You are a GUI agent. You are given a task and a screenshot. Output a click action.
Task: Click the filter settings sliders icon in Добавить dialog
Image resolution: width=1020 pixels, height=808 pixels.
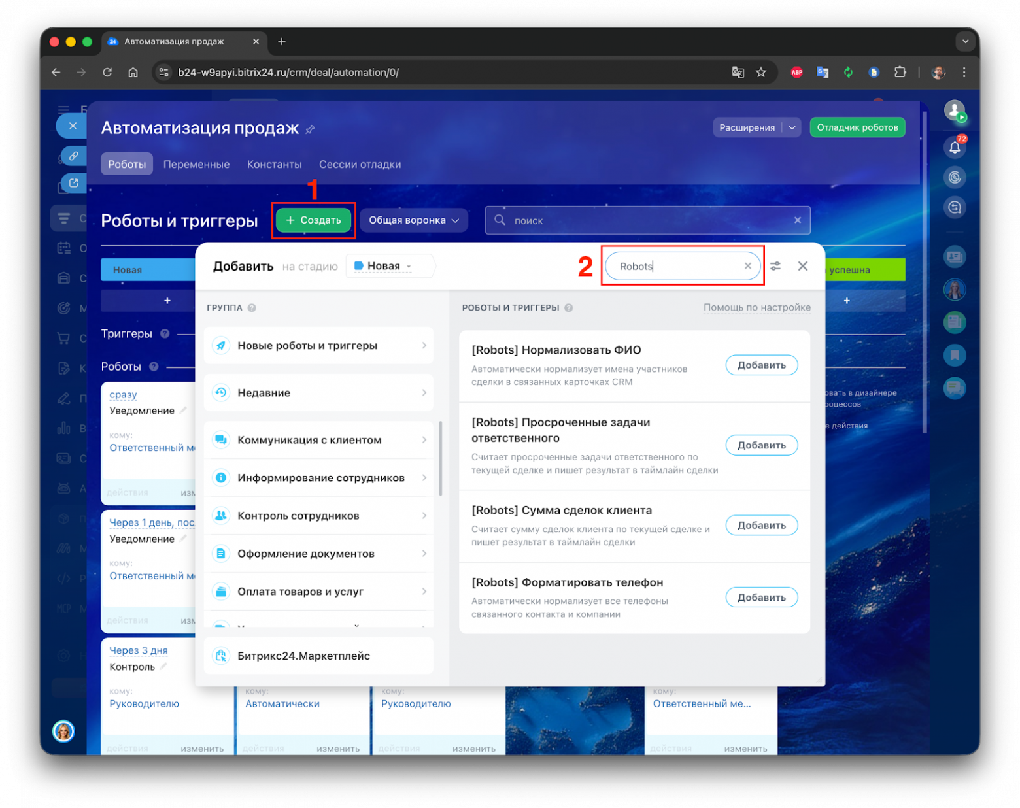tap(775, 266)
